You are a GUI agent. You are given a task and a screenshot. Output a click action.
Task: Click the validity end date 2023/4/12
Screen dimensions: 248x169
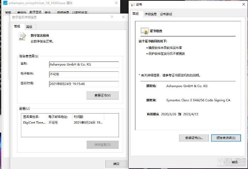coord(191,114)
